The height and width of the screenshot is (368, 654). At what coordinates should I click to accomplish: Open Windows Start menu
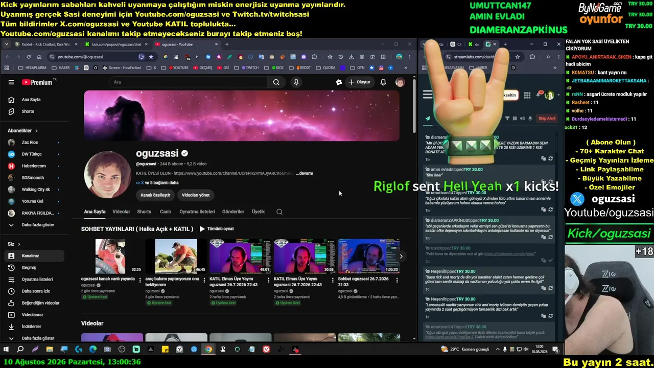tap(6, 350)
